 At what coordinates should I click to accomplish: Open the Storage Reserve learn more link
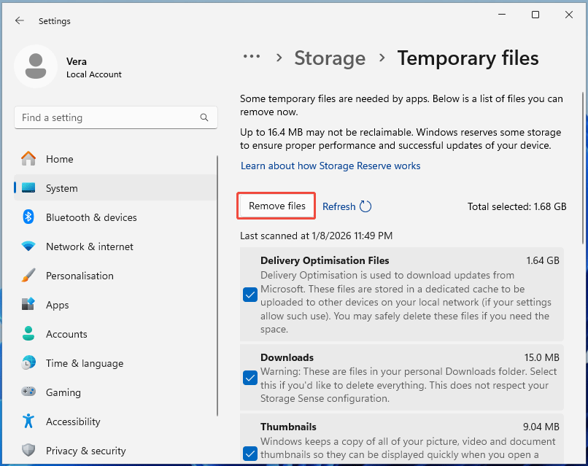point(330,166)
